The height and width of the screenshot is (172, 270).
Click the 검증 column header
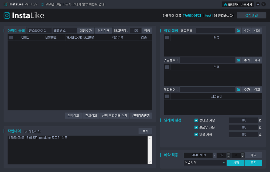[x=144, y=38]
